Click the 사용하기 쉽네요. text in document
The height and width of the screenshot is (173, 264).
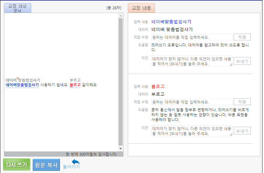point(54,85)
